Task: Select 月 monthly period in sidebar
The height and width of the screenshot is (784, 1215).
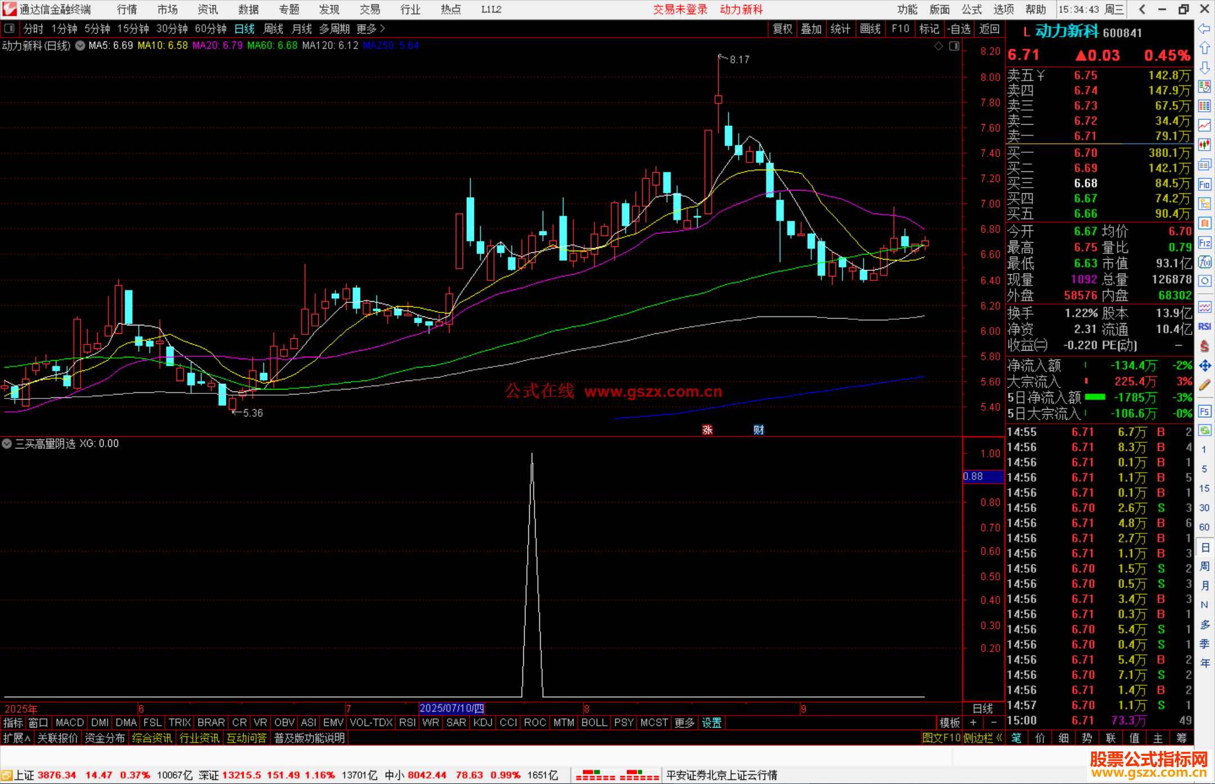Action: pyautogui.click(x=1204, y=586)
